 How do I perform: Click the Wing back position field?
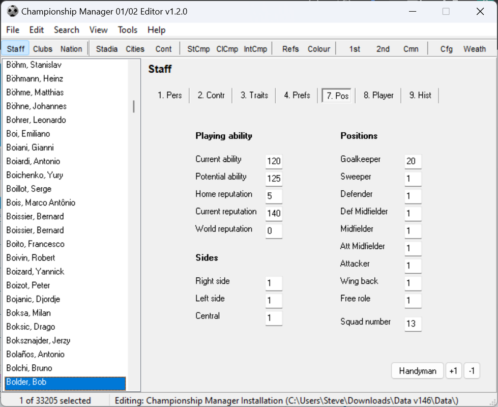click(413, 283)
